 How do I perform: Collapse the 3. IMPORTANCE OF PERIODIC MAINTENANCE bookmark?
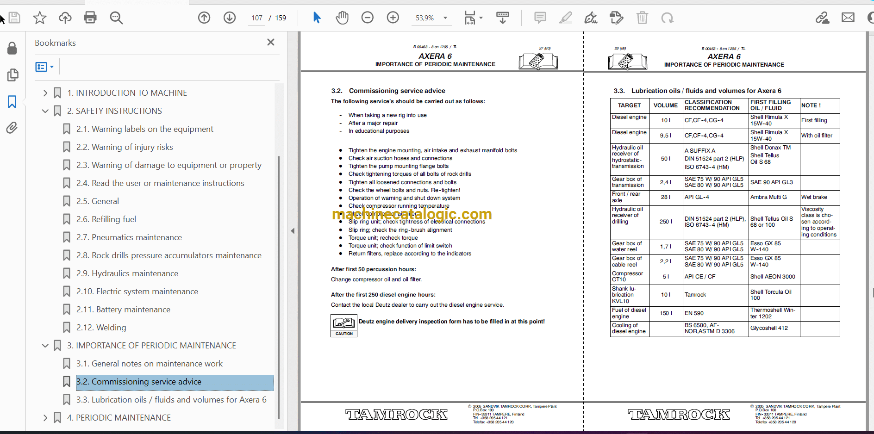45,346
